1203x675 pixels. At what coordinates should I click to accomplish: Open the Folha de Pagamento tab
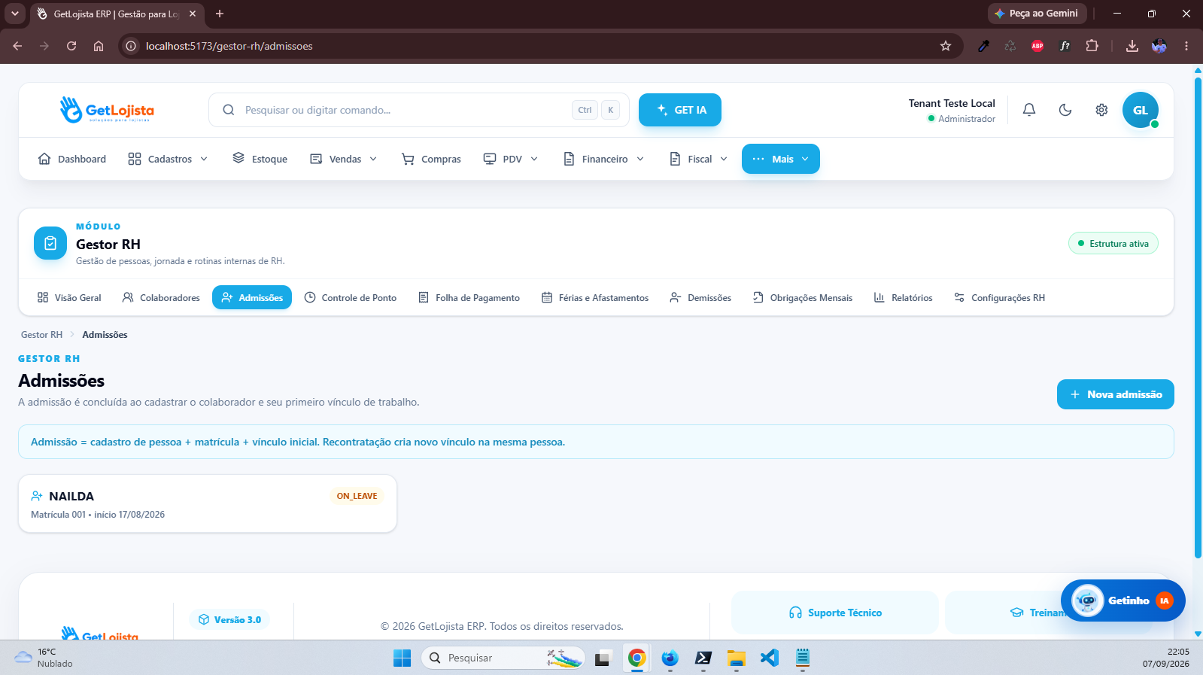tap(469, 298)
